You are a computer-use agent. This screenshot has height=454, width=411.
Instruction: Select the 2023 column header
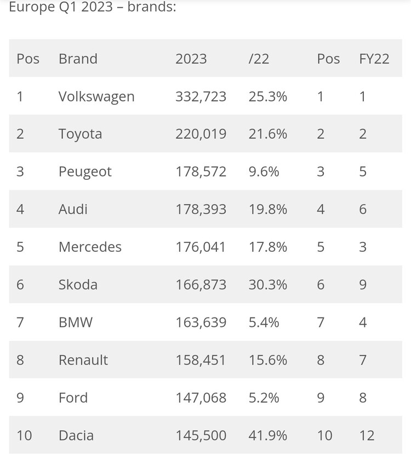tap(191, 59)
